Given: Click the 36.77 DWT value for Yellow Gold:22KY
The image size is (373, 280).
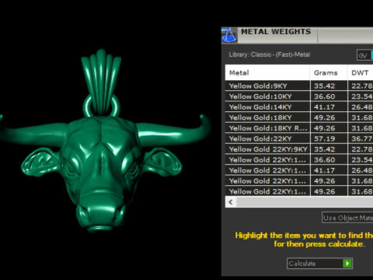Looking at the screenshot, I should (x=362, y=138).
